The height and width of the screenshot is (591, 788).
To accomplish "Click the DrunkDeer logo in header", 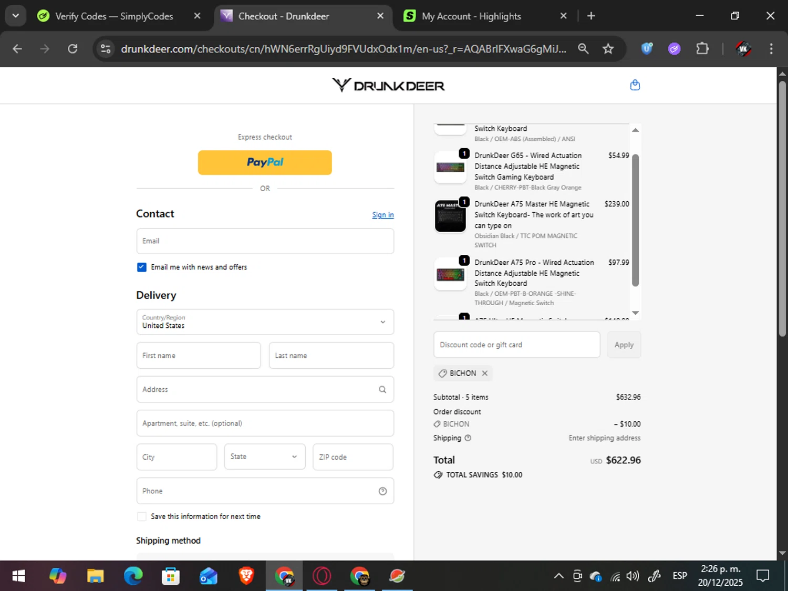I will (388, 85).
